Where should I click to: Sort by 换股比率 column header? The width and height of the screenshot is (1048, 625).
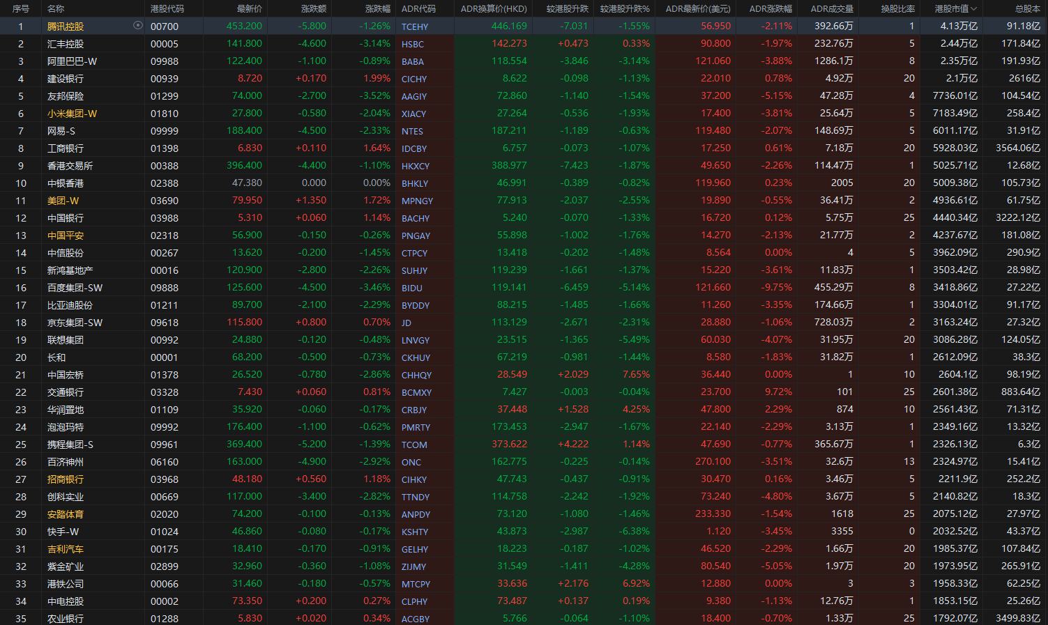(898, 8)
